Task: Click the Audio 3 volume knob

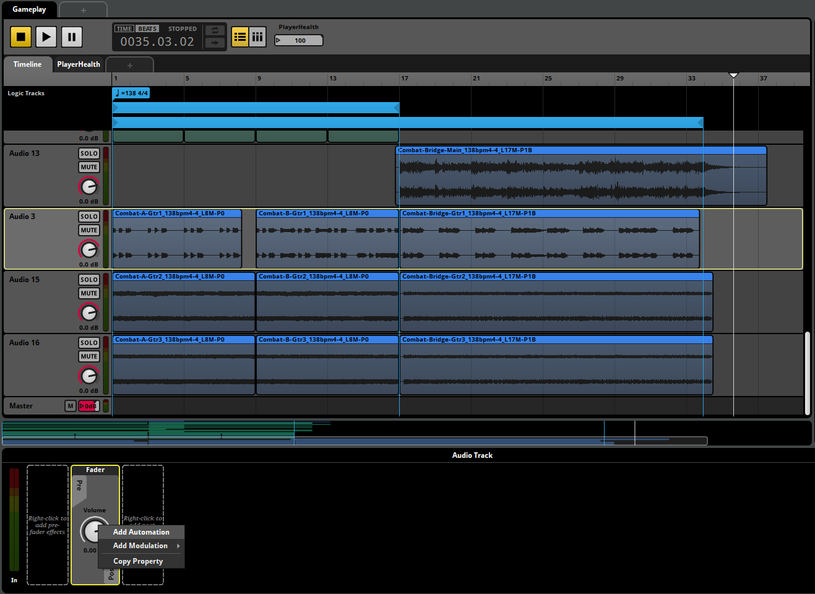Action: (x=88, y=249)
